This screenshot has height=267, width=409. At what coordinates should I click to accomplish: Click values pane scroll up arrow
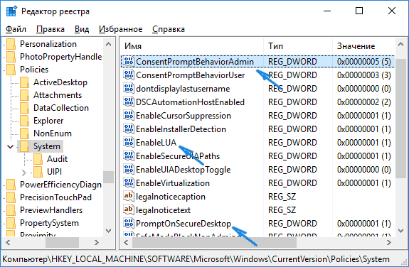(x=401, y=44)
